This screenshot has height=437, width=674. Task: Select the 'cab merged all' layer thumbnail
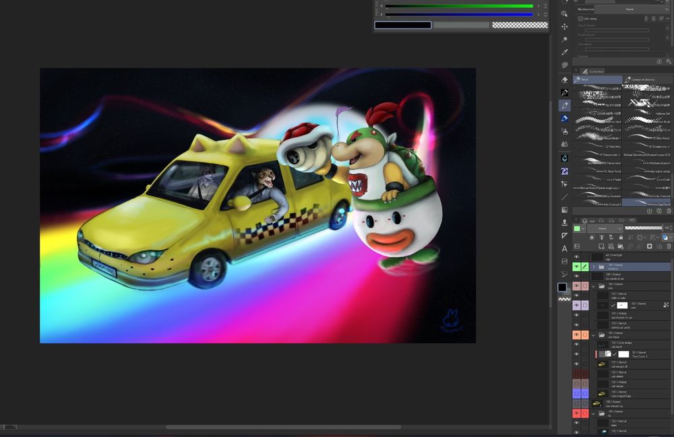coord(602,364)
